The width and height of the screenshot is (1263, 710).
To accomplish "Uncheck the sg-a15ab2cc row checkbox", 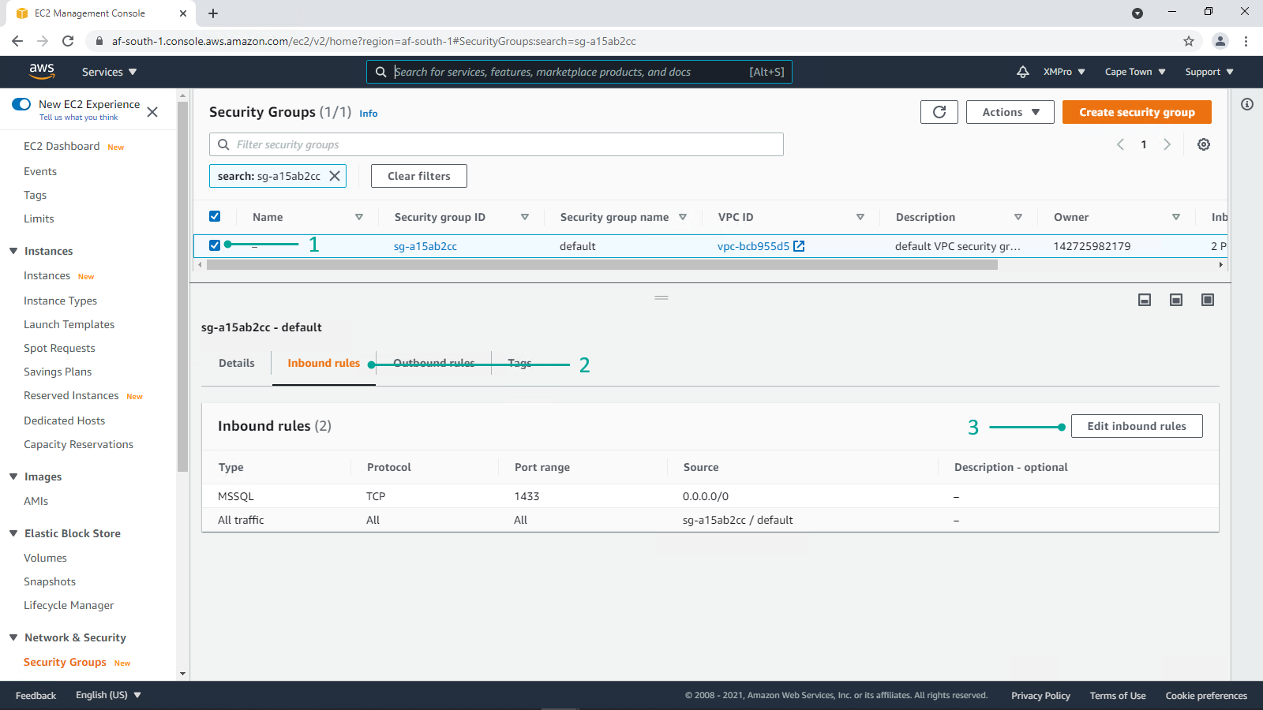I will (x=215, y=245).
